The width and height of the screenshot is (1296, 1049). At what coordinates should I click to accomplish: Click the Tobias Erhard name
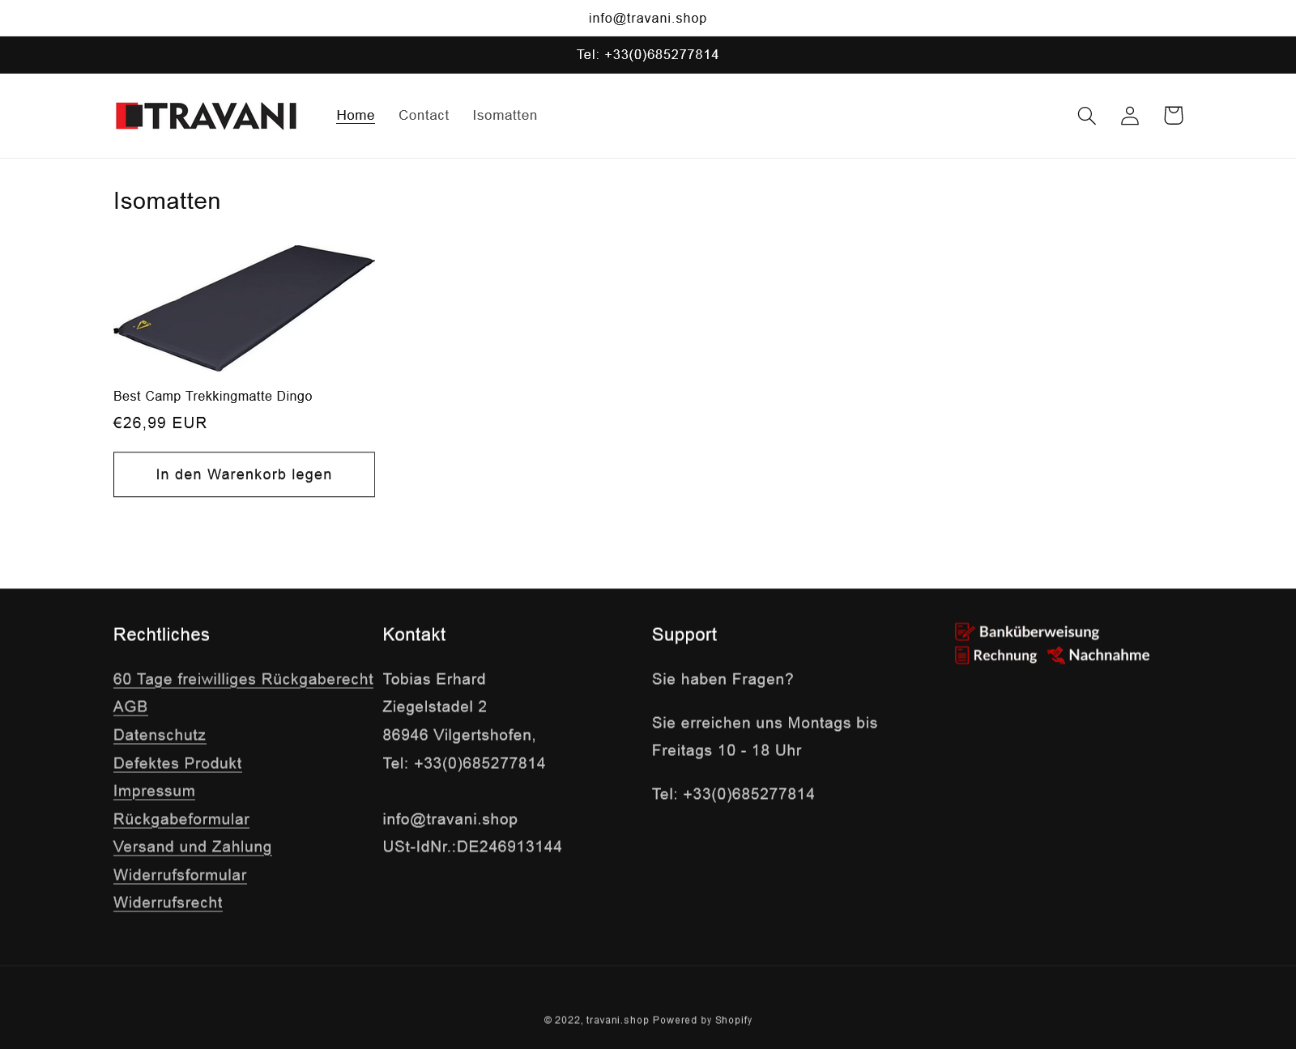coord(434,679)
